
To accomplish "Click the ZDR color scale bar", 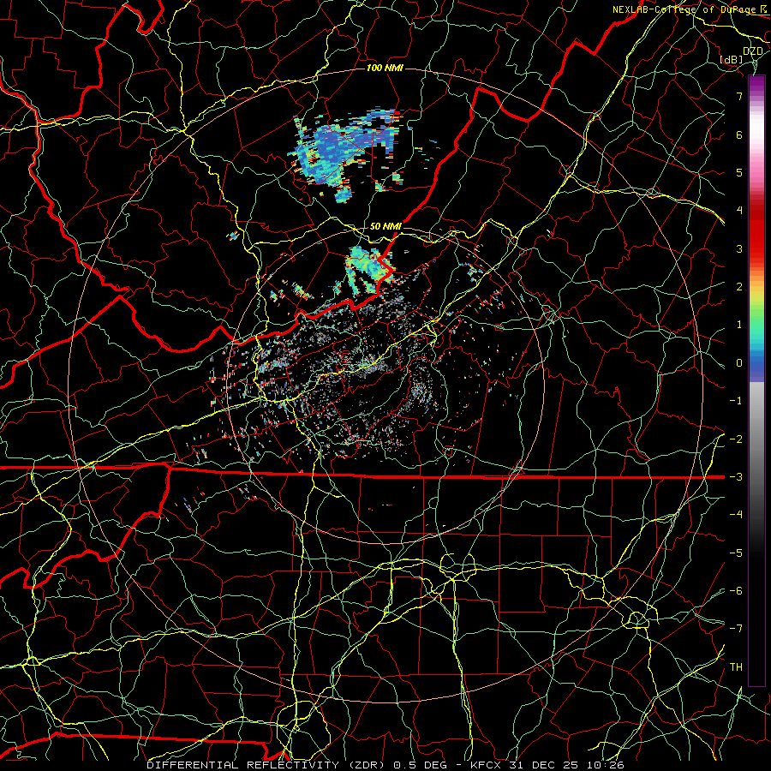I will tap(756, 380).
